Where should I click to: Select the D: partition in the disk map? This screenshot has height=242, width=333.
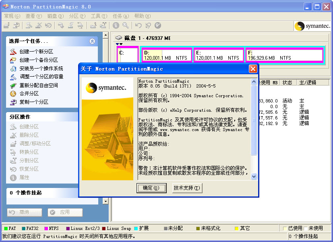pyautogui.click(x=167, y=55)
